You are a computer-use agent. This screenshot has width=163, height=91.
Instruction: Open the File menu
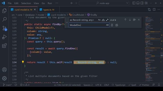[x=10, y=3]
